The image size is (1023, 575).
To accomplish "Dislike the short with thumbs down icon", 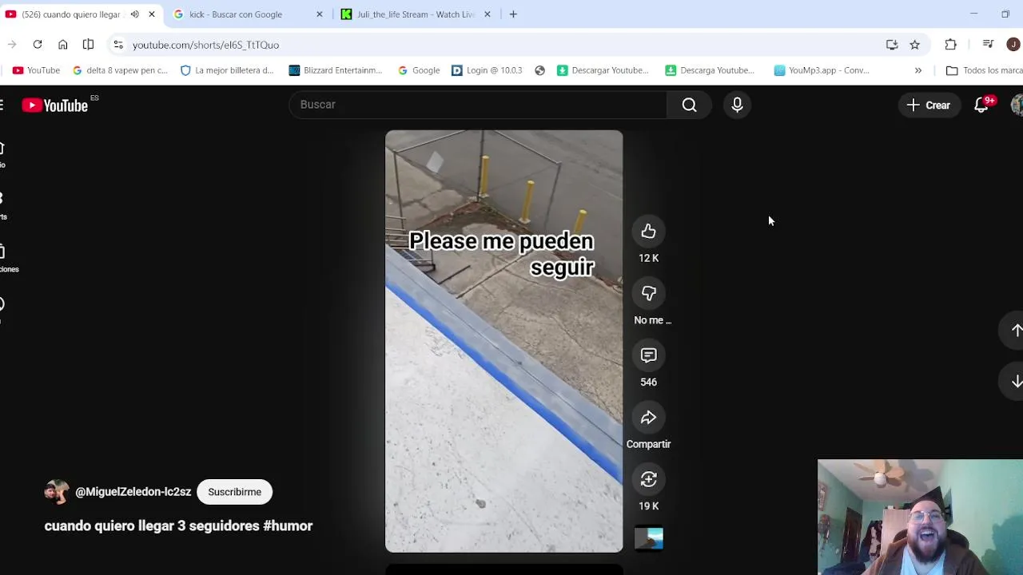I will click(648, 294).
